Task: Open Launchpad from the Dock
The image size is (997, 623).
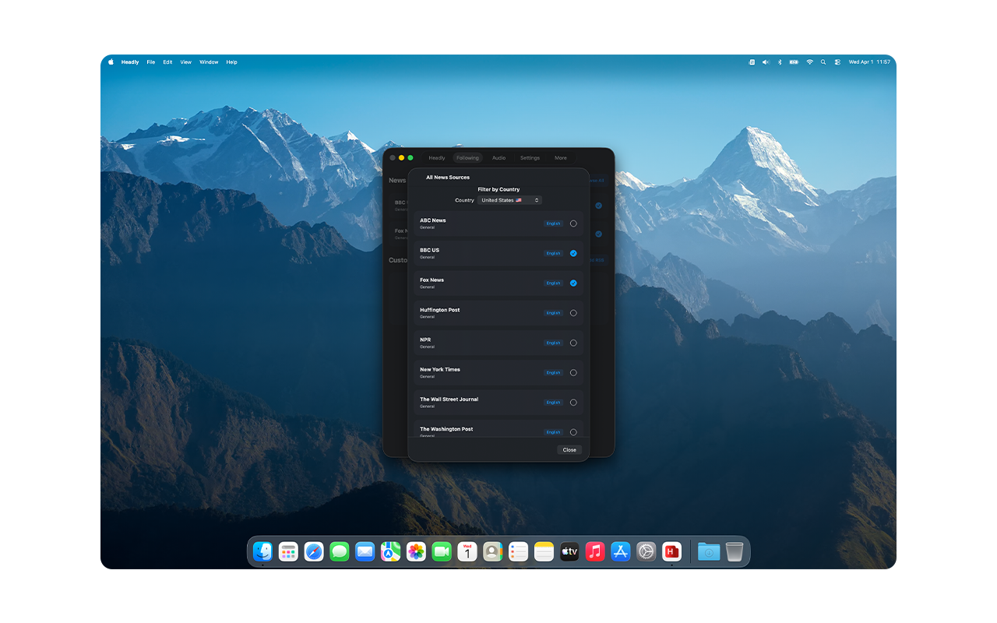Action: [x=288, y=552]
